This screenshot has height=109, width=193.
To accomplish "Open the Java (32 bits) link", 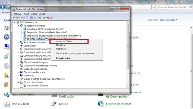I will 20,104.
